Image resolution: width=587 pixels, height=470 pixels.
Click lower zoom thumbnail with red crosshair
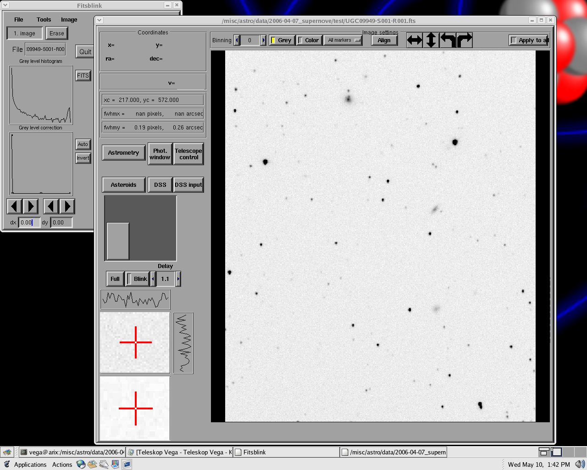[x=135, y=408]
